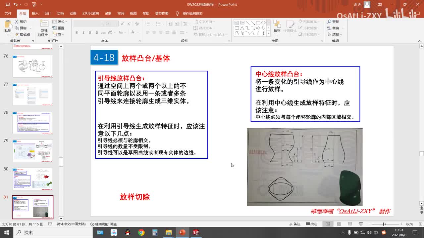424x238 pixels.
Task: Click the New Slide (新建幻灯片) icon
Action: point(44,24)
